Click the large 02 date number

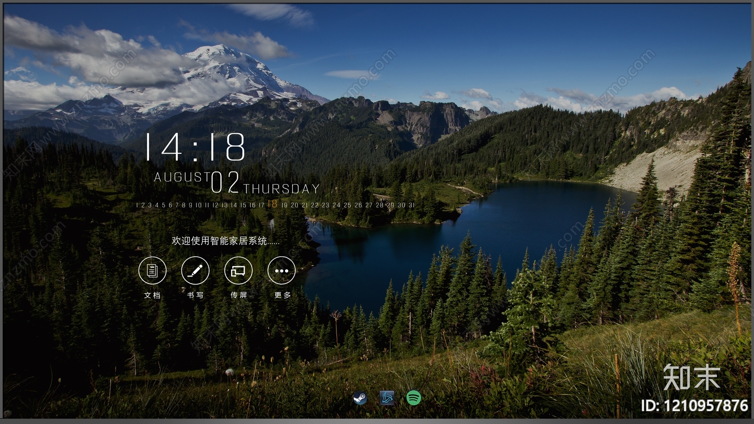pos(225,183)
